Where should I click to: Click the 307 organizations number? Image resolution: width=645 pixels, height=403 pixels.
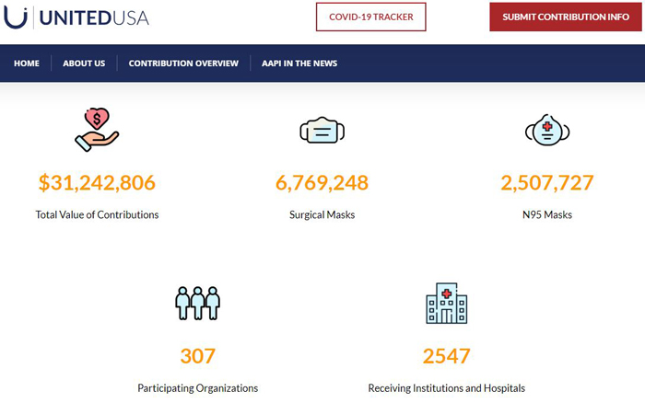(197, 355)
